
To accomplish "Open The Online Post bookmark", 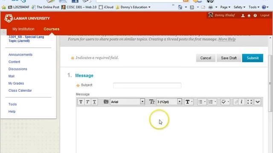I will tap(46, 7).
